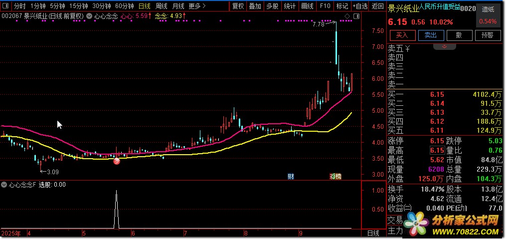Select the 15分钟 timeframe tab

click(79, 6)
